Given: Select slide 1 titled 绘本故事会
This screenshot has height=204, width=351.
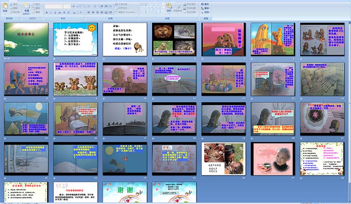Looking at the screenshot, I should [x=26, y=39].
